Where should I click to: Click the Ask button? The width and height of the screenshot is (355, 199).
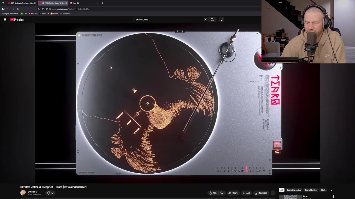[246, 193]
